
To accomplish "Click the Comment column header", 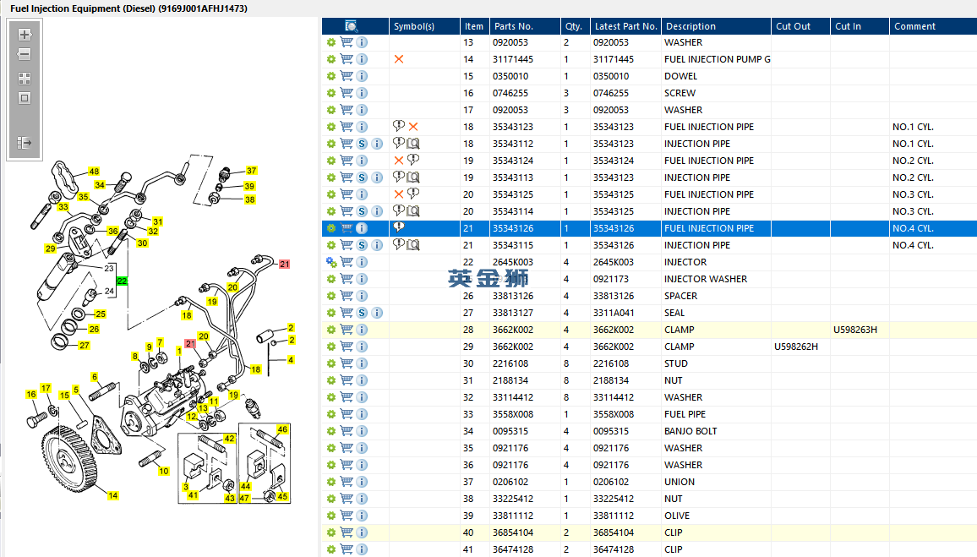I will [933, 26].
